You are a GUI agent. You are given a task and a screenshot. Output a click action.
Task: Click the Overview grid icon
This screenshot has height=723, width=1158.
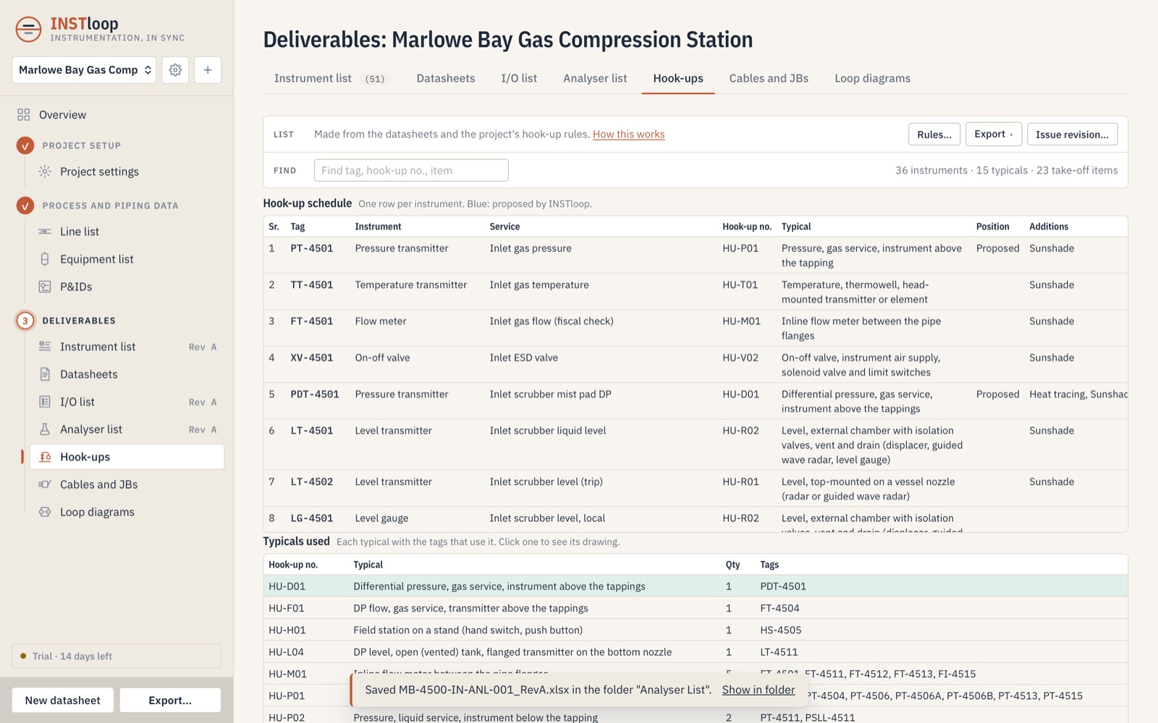(24, 115)
